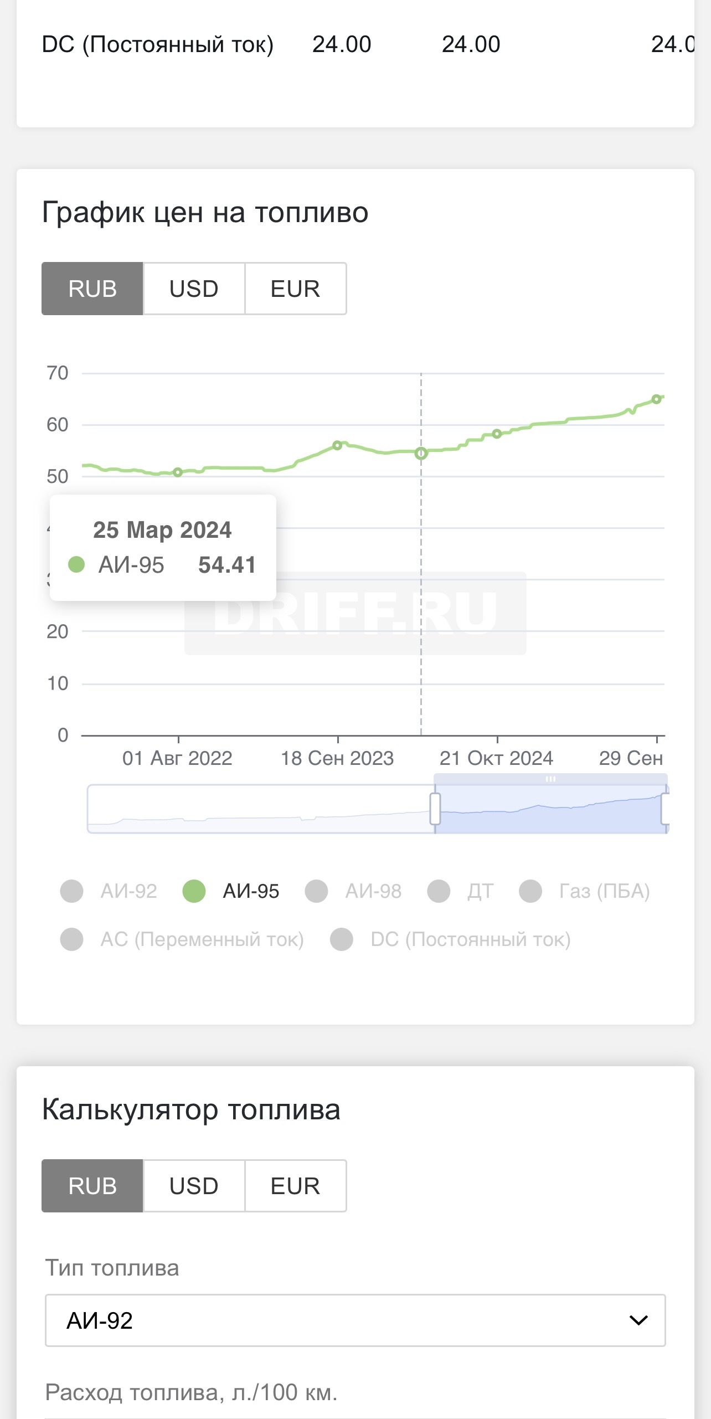Screen dimensions: 711x1419
Task: Switch fuel price chart to EUR
Action: coord(295,289)
